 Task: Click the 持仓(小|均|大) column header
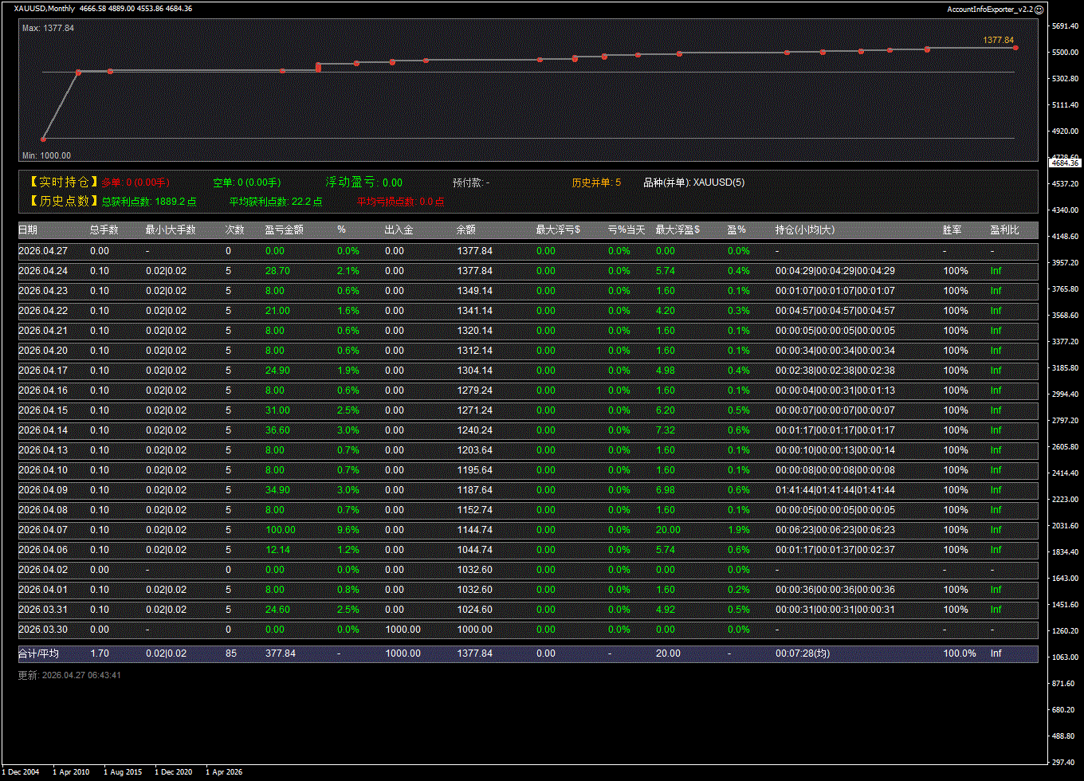pyautogui.click(x=805, y=230)
